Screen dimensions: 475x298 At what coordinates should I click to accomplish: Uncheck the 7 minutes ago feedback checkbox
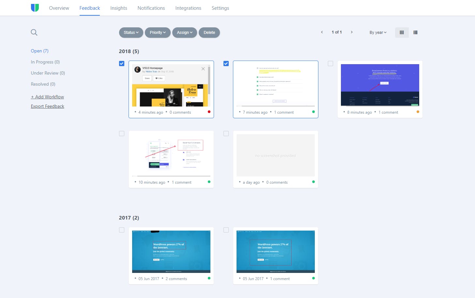pos(226,64)
